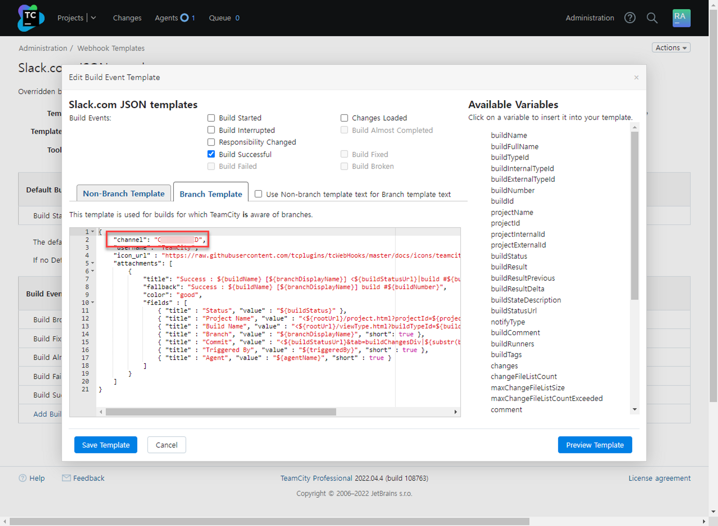Click Preview Template button

(595, 445)
